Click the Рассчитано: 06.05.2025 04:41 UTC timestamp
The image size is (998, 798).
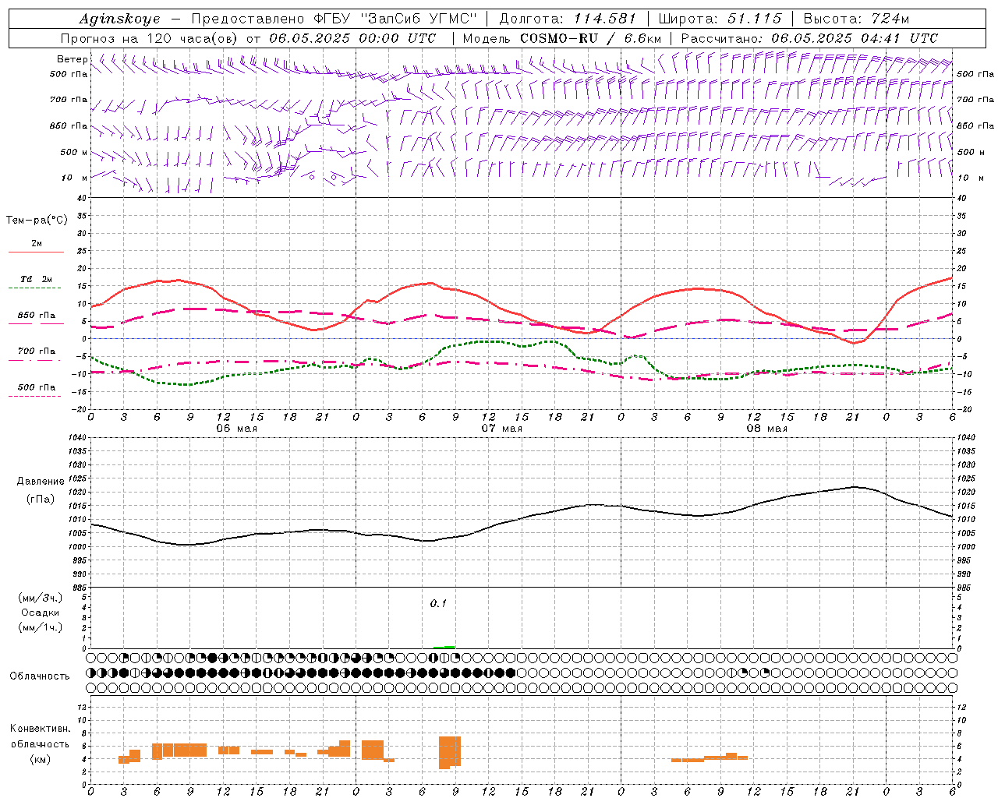click(x=809, y=38)
